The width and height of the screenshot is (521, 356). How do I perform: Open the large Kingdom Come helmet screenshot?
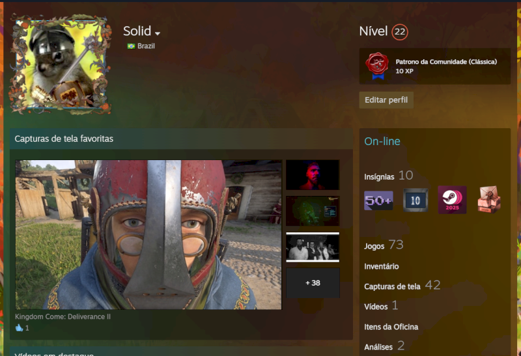pyautogui.click(x=148, y=234)
